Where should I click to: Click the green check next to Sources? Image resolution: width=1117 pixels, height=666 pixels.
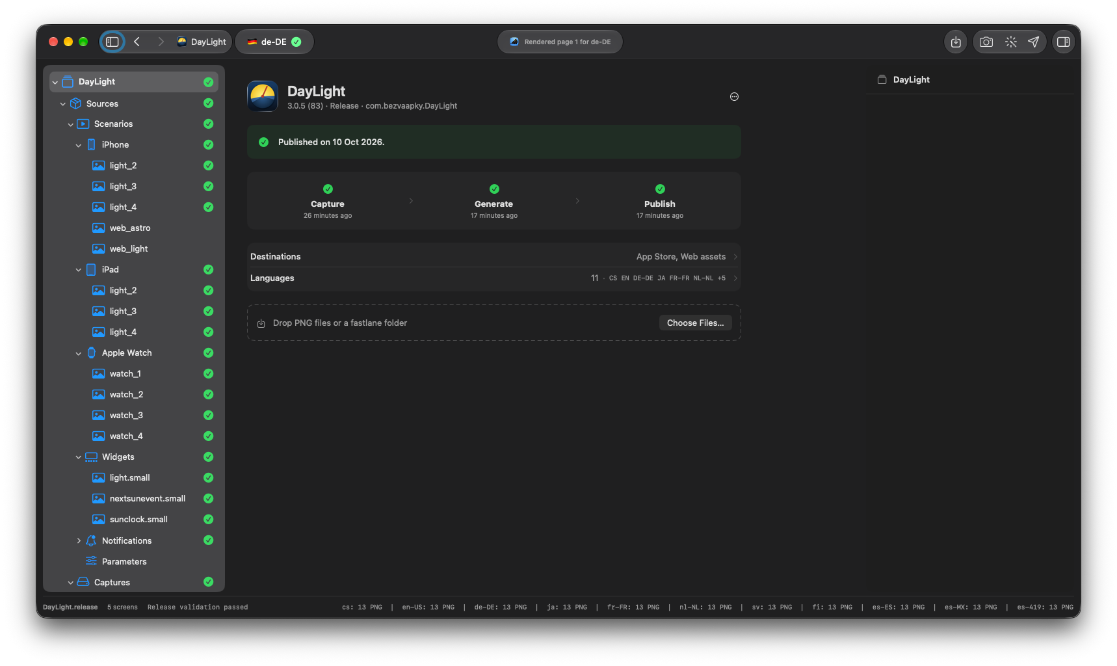coord(208,103)
